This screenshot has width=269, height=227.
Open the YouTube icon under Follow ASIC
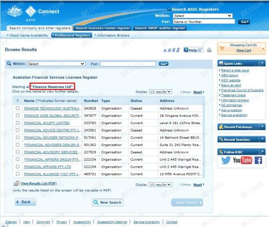pyautogui.click(x=243, y=161)
